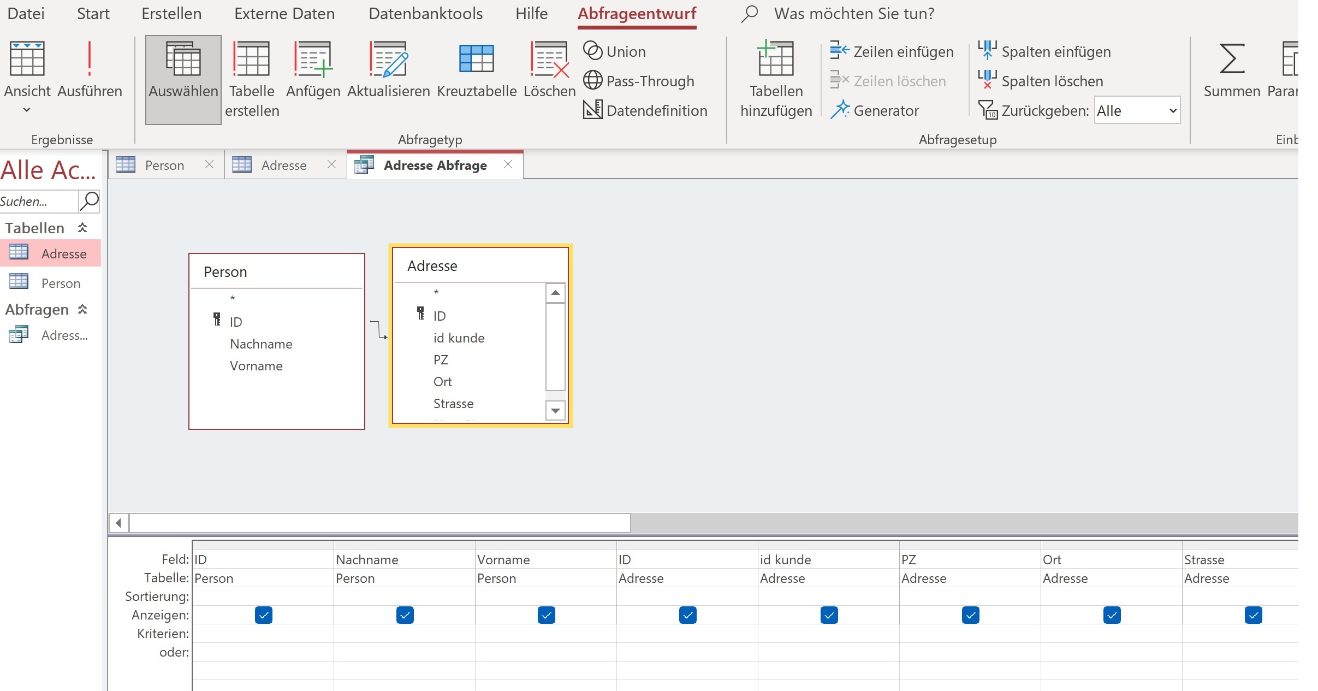Uncheck Anzeigen checkbox for PZ column
Viewport: 1318px width, 691px height.
tap(970, 615)
